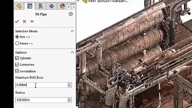Open Fit Pipe help question mark
Viewport: 192px width, 108px height.
70,14
